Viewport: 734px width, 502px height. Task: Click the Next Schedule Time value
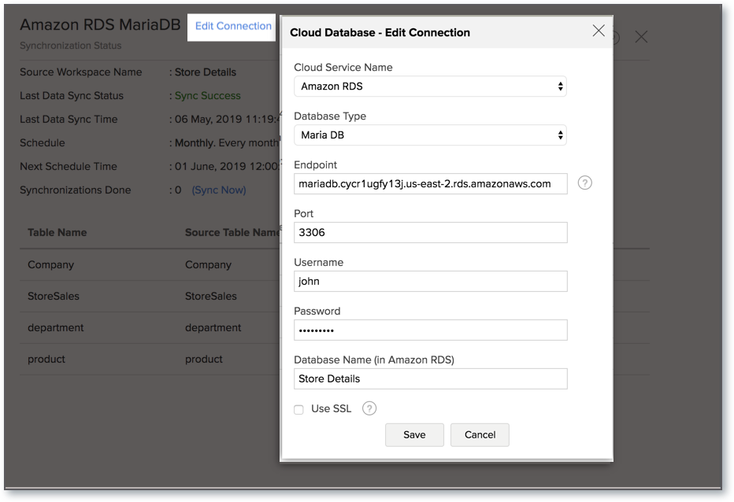227,167
